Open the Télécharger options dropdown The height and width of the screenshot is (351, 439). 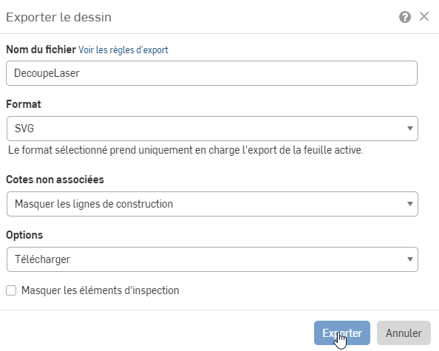click(212, 259)
